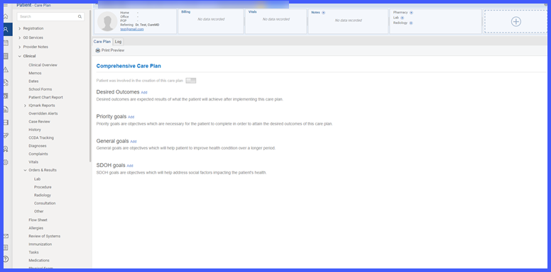The height and width of the screenshot is (272, 551).
Task: Open Allergies in the sidebar
Action: click(36, 228)
